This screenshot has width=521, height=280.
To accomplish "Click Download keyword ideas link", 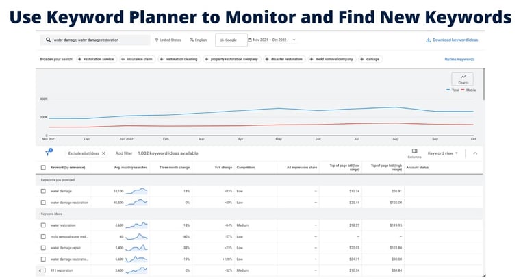I will 452,40.
